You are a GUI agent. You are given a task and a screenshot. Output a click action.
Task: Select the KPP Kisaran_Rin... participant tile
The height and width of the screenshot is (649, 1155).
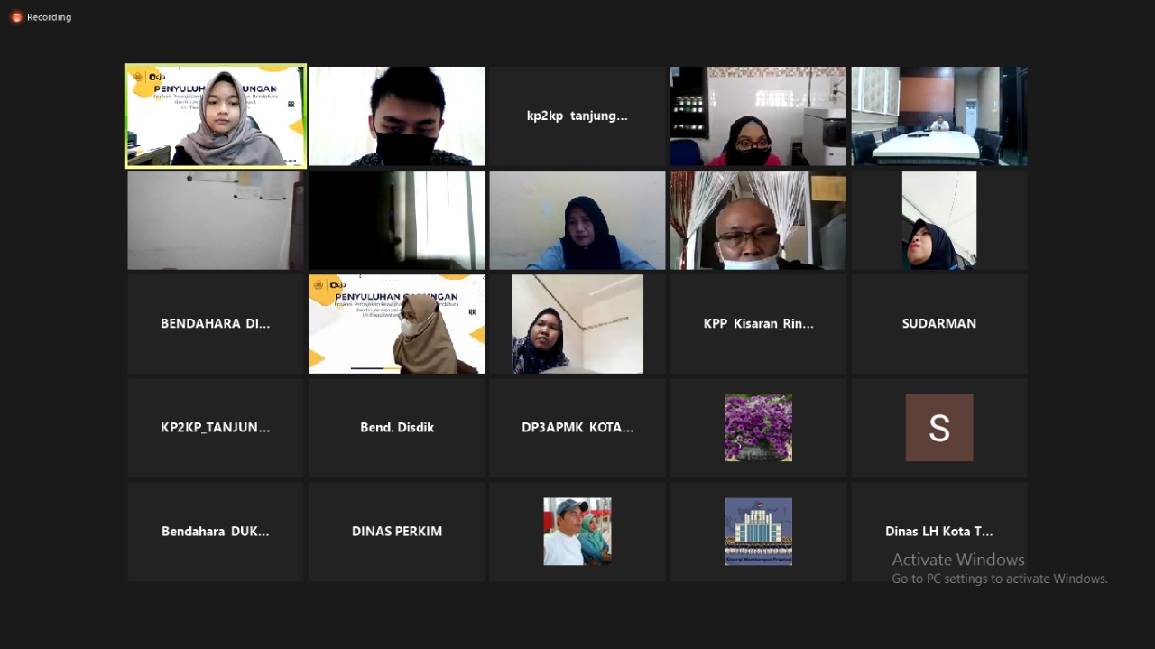[x=758, y=324]
